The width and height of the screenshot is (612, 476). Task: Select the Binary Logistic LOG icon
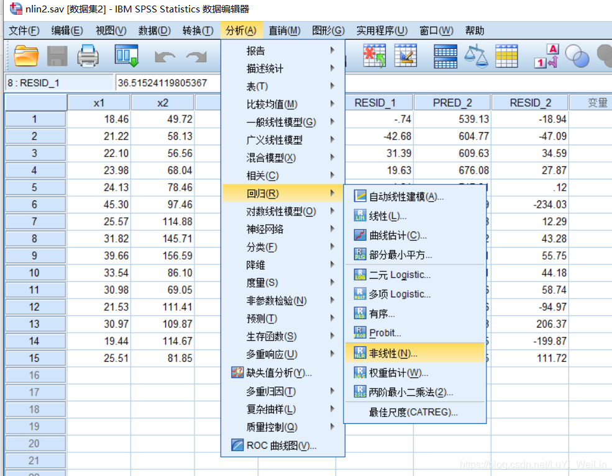(360, 274)
